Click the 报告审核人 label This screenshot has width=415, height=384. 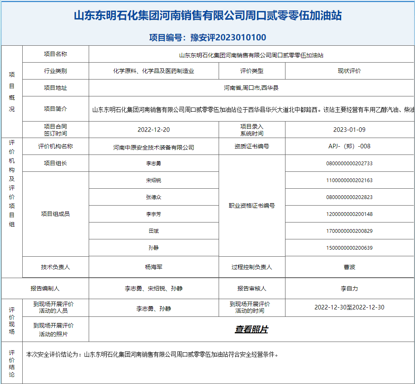(252, 288)
